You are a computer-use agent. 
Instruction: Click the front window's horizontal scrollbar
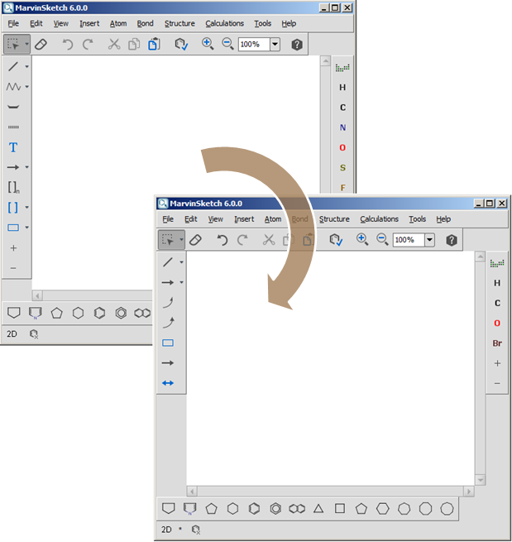(x=331, y=492)
